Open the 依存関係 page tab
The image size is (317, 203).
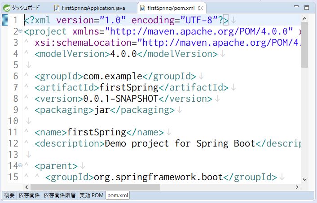click(29, 195)
